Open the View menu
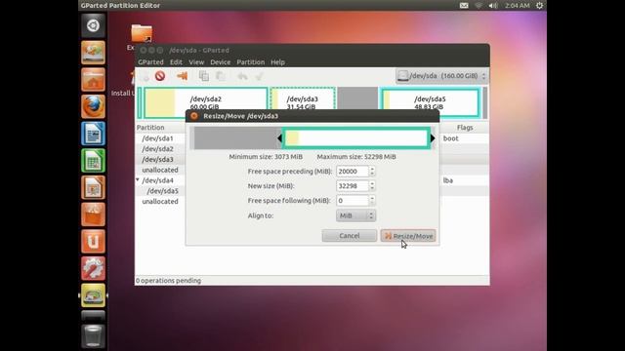Screen dimensions: 625x351 click(x=196, y=62)
